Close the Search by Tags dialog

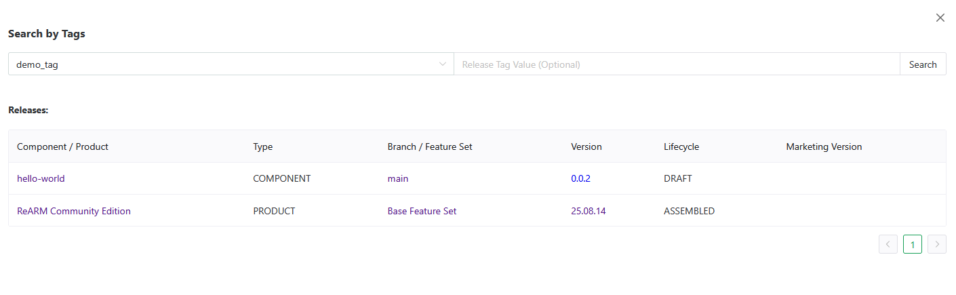[940, 18]
